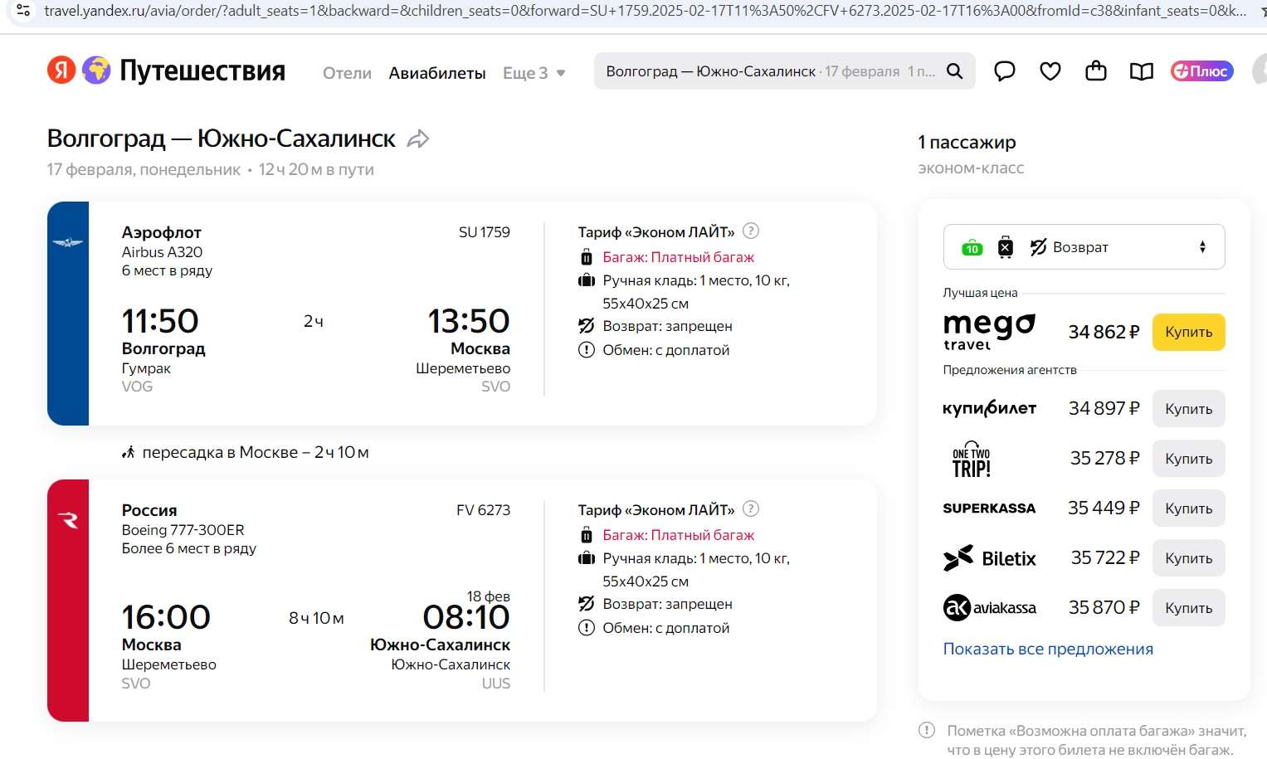Click the search magnifier icon

coord(955,71)
